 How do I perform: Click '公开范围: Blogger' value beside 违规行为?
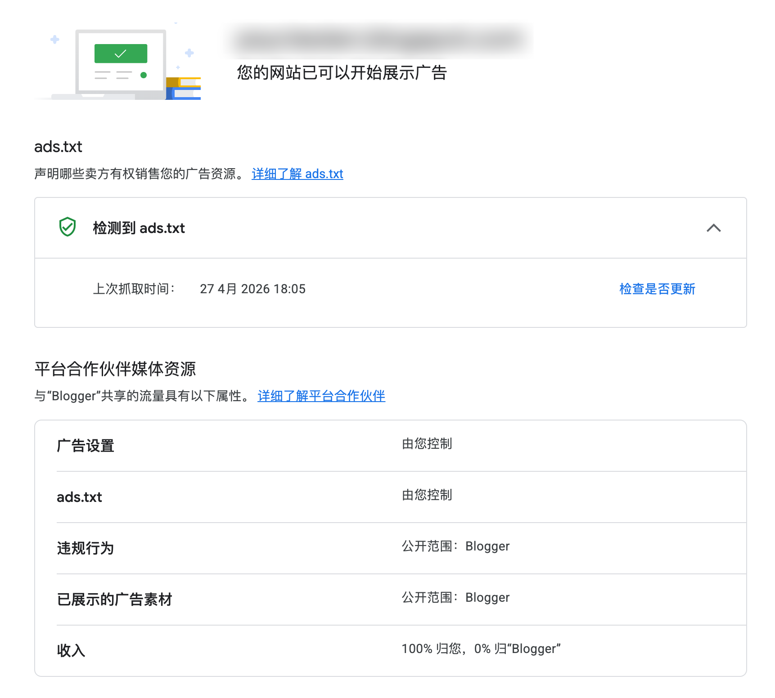[455, 546]
